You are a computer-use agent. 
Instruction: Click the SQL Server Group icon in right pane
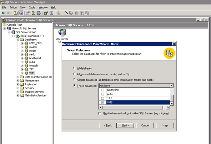pyautogui.click(x=62, y=33)
